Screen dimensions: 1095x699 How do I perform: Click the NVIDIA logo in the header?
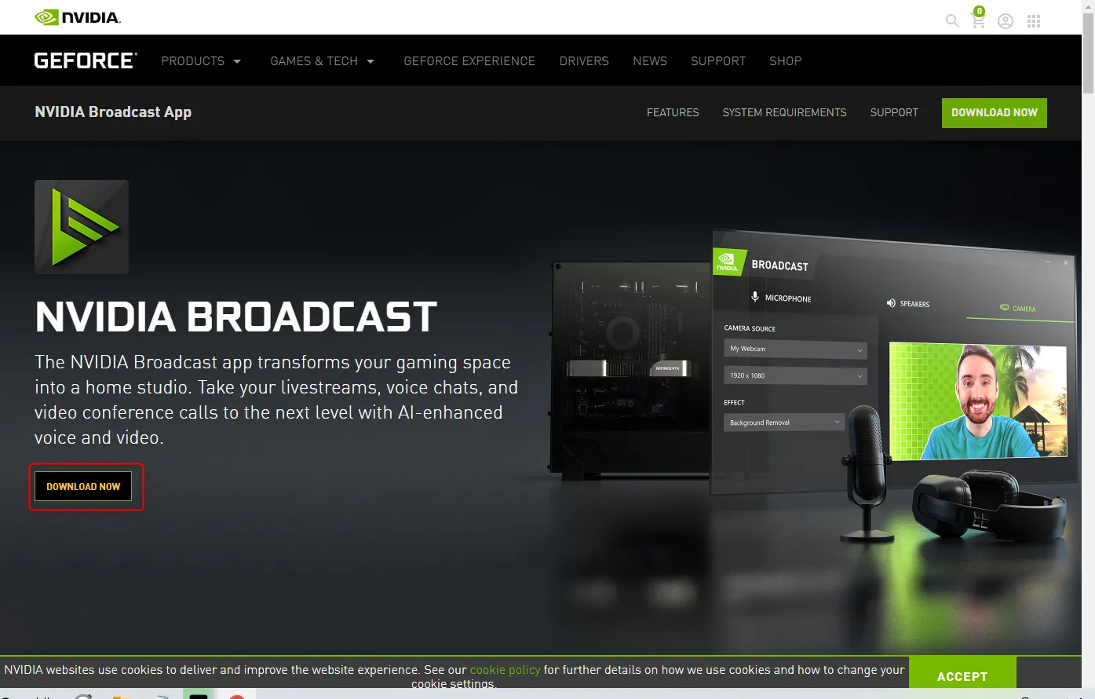tap(78, 17)
